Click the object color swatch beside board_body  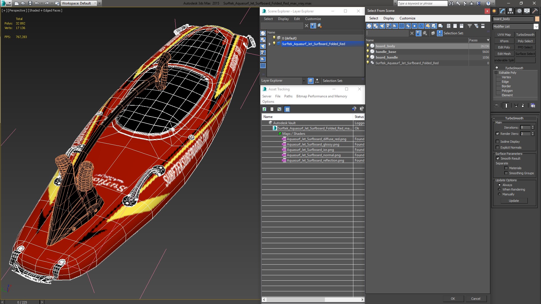point(537,19)
